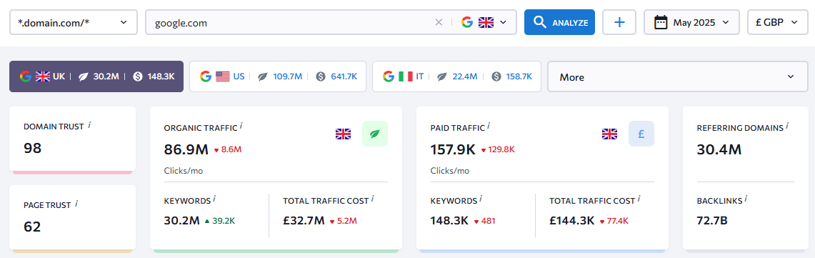Screen dimensions: 815x258
Task: Click the magnifier icon on the Analyze button
Action: pyautogui.click(x=541, y=22)
